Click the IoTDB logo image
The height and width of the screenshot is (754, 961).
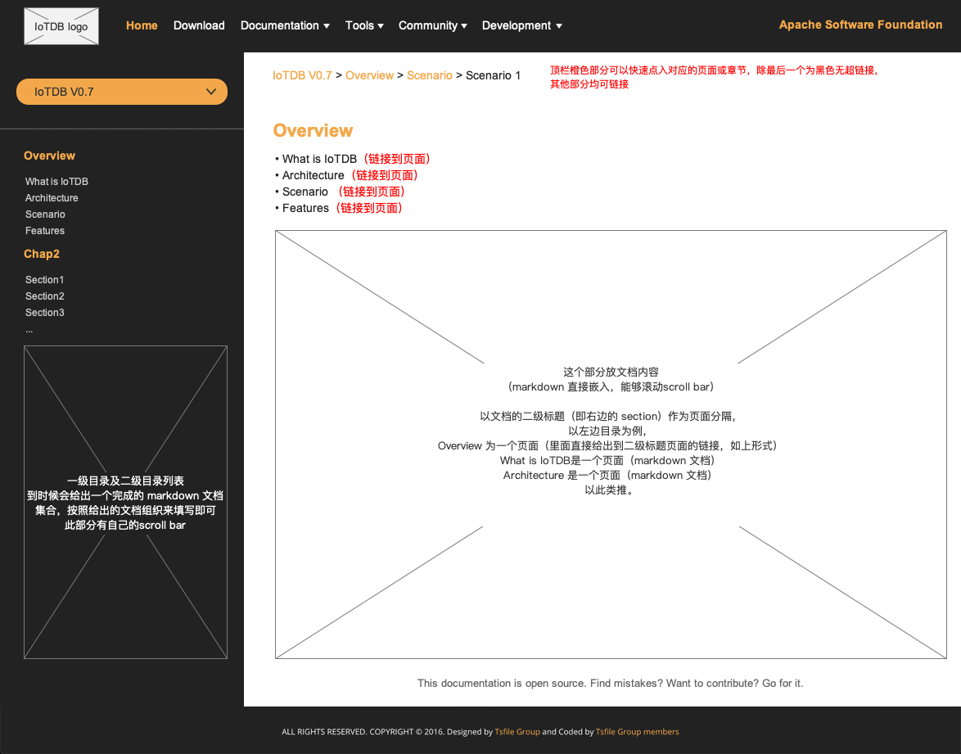[61, 26]
